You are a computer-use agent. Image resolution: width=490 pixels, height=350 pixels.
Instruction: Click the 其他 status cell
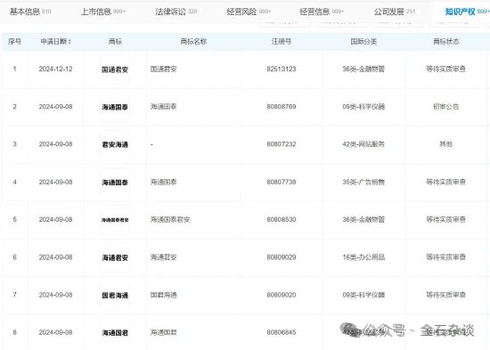click(x=446, y=144)
